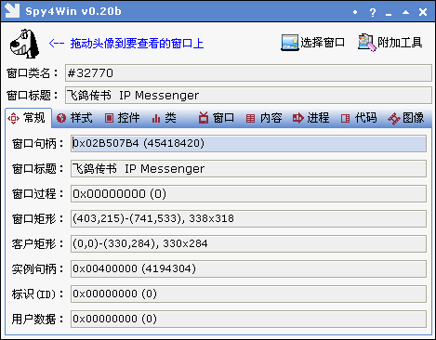Image resolution: width=436 pixels, height=340 pixels.
Task: Click the 窗口句柄 handle value field
Action: [x=248, y=143]
